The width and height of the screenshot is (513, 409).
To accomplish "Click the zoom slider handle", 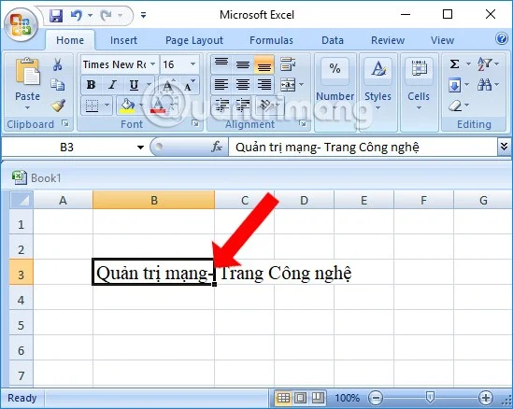I will [x=430, y=398].
